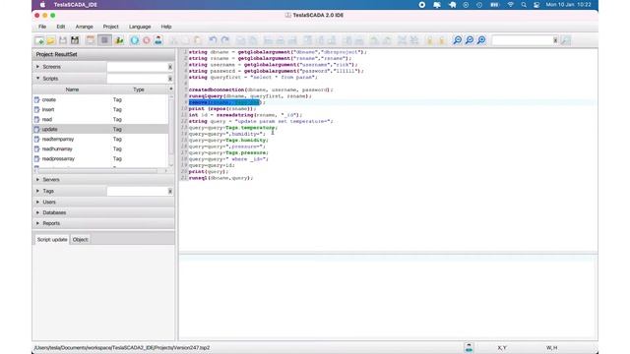This screenshot has width=630, height=354.
Task: Click the redo arrow icon
Action: click(225, 40)
